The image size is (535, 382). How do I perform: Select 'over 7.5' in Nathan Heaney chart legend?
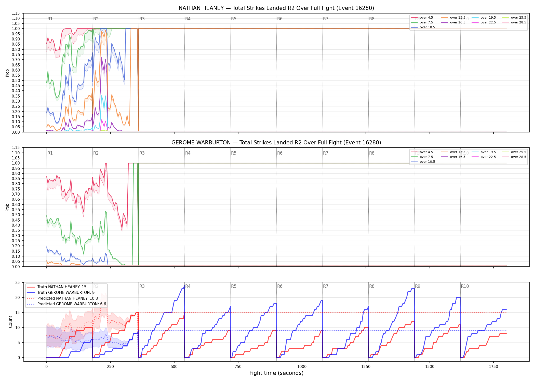(422, 22)
